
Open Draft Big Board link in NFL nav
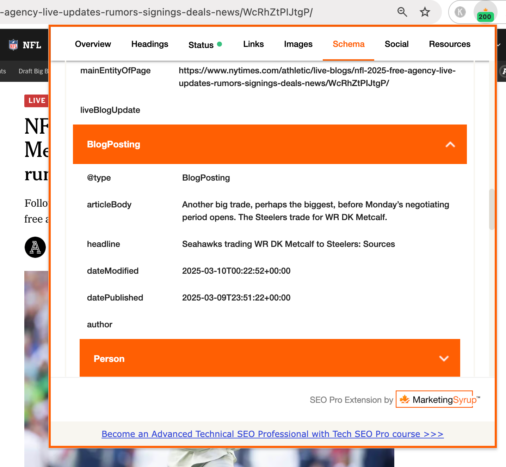point(33,71)
